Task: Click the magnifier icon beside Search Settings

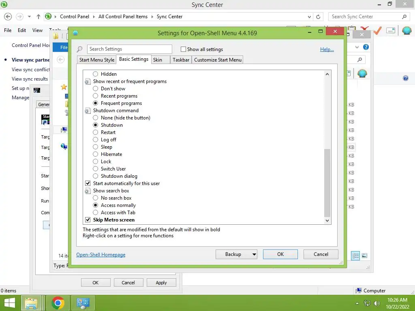Action: (x=79, y=49)
